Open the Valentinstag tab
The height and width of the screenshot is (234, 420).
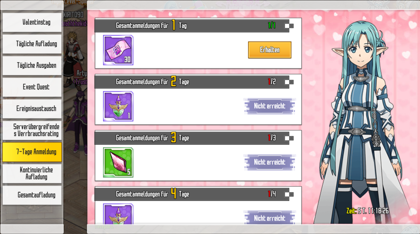[x=32, y=22]
